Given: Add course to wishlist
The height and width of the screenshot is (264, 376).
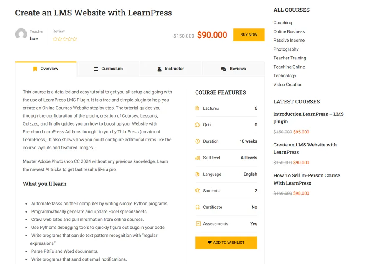Looking at the screenshot, I should pyautogui.click(x=226, y=243).
